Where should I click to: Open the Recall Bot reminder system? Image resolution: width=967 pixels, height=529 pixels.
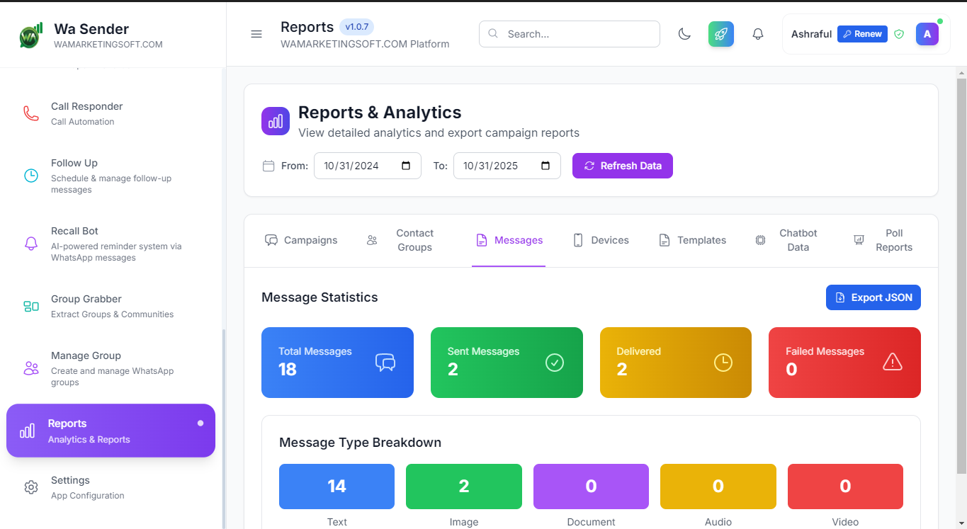(30, 243)
